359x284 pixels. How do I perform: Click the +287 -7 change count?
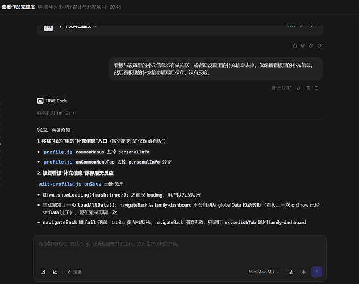tap(293, 26)
